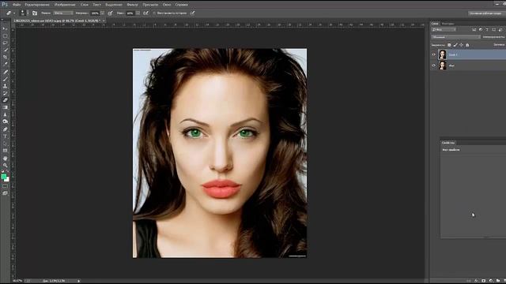The width and height of the screenshot is (506, 284).
Task: Select the Gradient tool
Action: (6, 107)
